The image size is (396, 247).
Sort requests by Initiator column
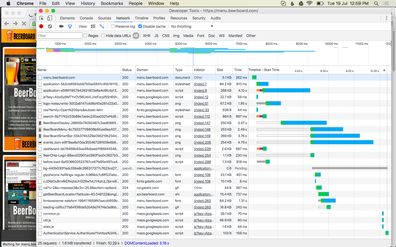pos(204,70)
